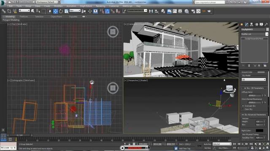Open the Rendering menu
270x151 pixels.
pos(100,6)
